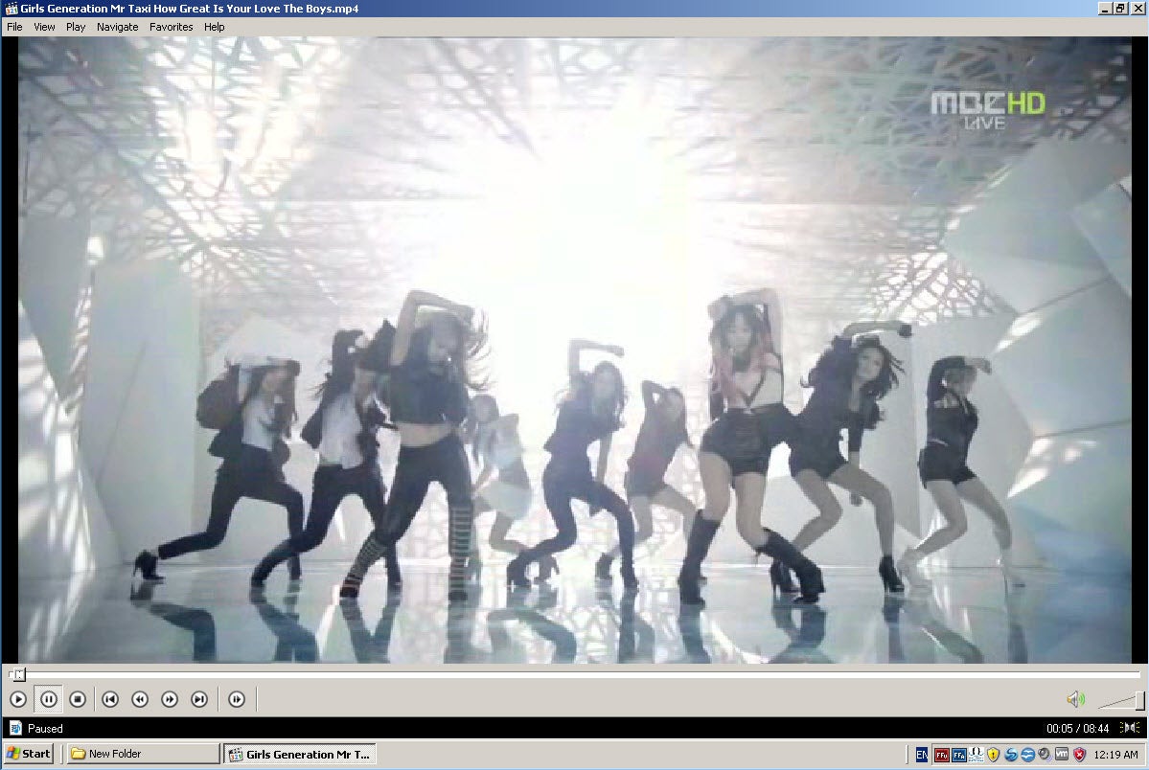Close the player window
1149x770 pixels.
[x=1138, y=8]
